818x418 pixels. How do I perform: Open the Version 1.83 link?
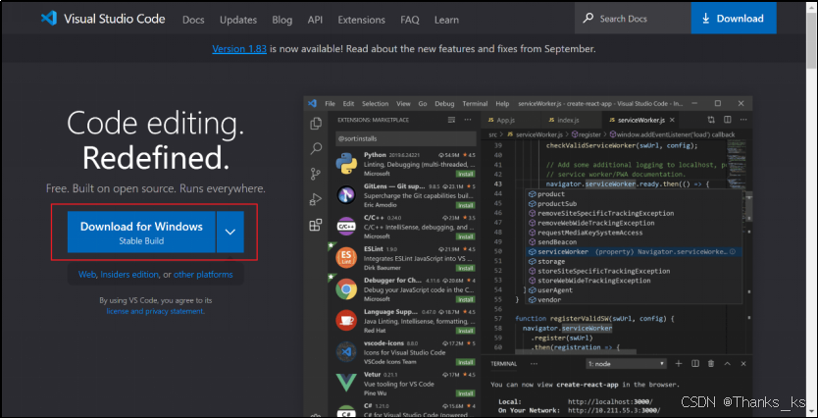239,49
